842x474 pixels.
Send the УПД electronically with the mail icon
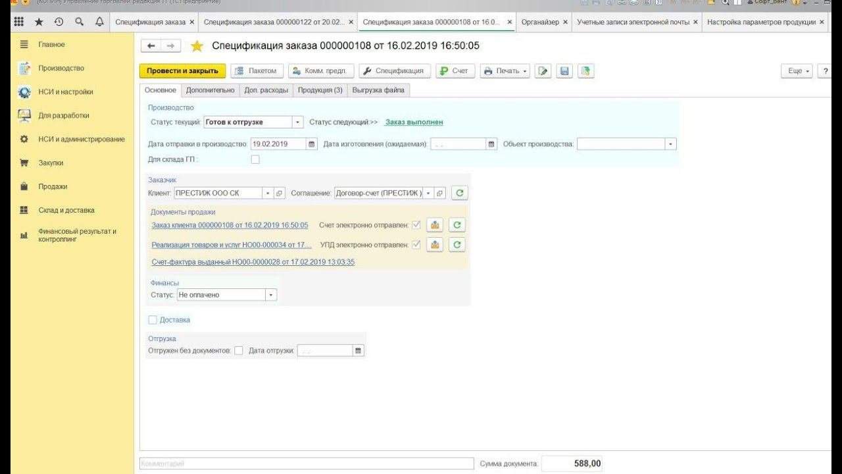(x=435, y=245)
